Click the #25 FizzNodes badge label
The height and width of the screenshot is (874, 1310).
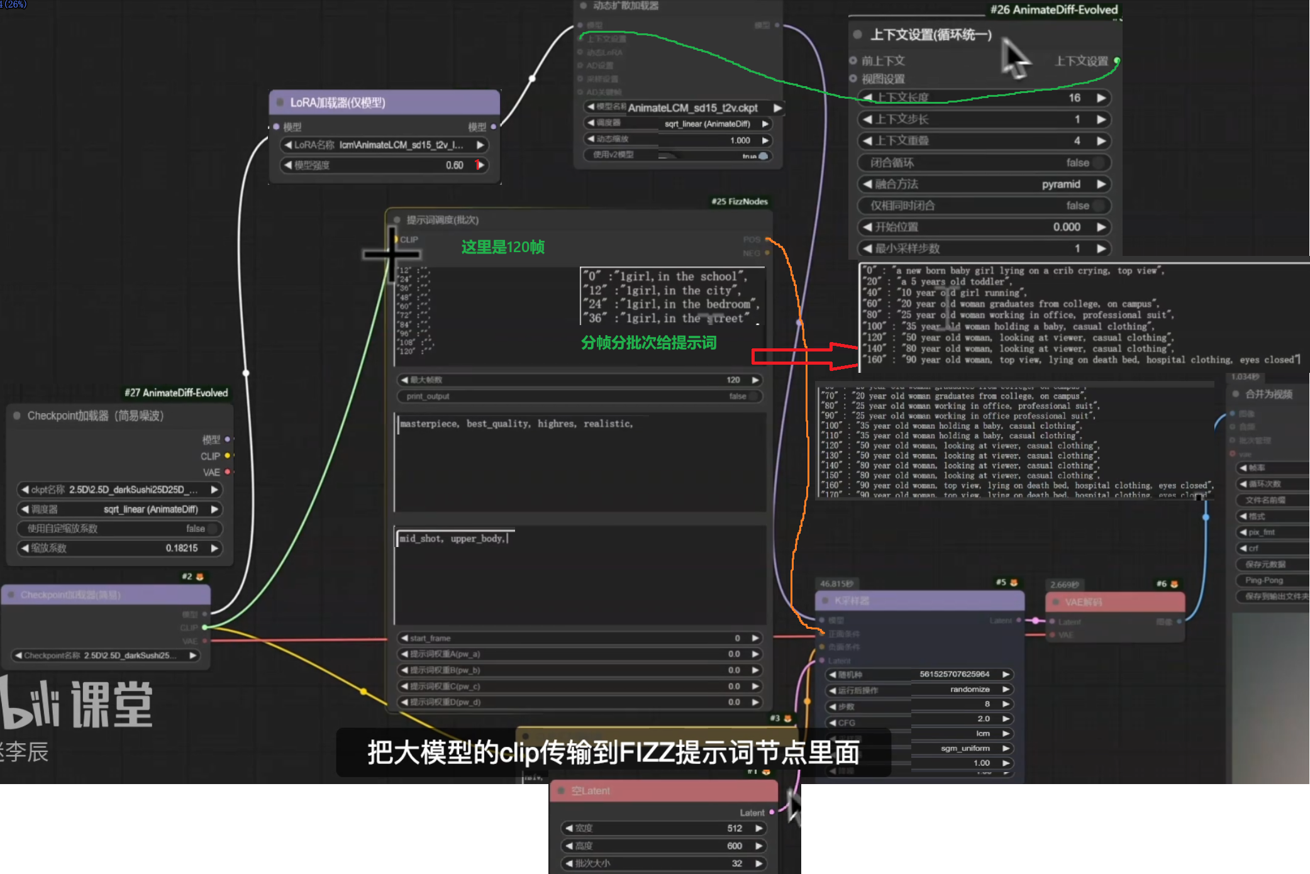click(739, 201)
